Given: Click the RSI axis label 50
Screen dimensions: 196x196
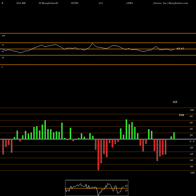Looking at the screenshot, I should click(3, 51).
